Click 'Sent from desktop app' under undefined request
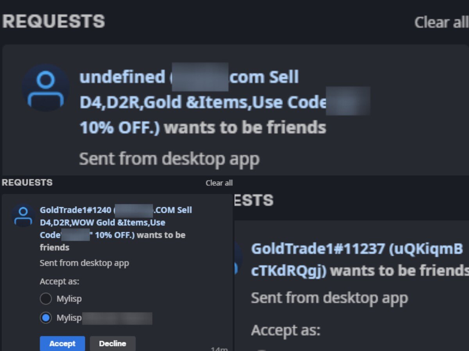Viewport: 469px width, 351px height. pos(169,159)
